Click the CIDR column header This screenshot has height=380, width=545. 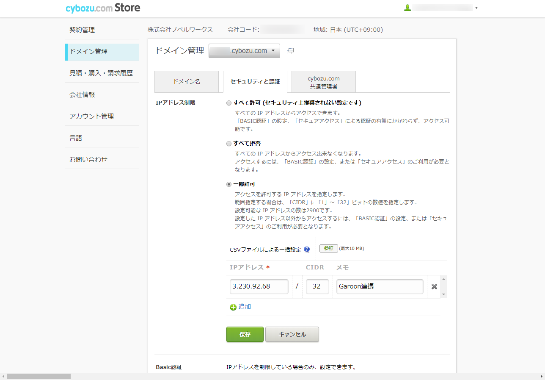[315, 267]
